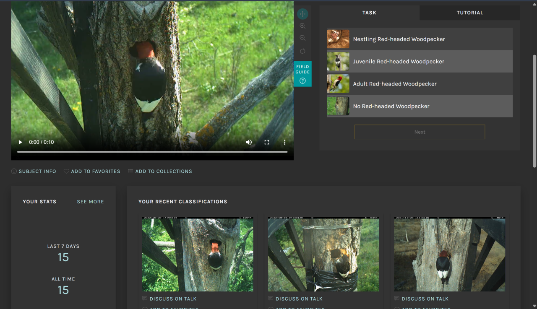Open video more options menu
The height and width of the screenshot is (309, 537).
[284, 142]
